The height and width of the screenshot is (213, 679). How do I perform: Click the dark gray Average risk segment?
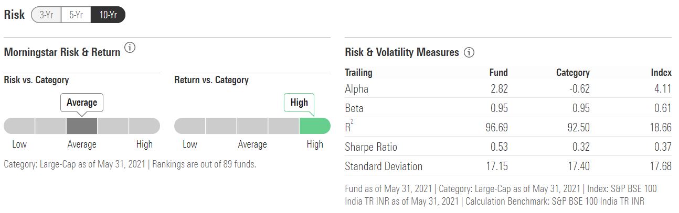pyautogui.click(x=82, y=126)
